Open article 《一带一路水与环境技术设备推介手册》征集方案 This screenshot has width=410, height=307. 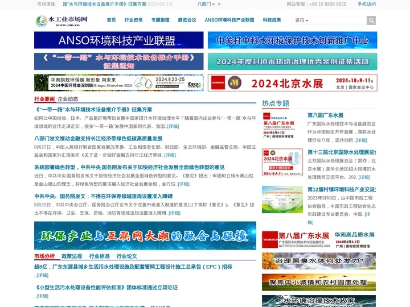tap(93, 110)
